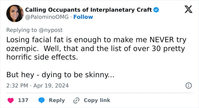Visit the @nypost mention link
The width and height of the screenshot is (199, 108).
tap(51, 30)
